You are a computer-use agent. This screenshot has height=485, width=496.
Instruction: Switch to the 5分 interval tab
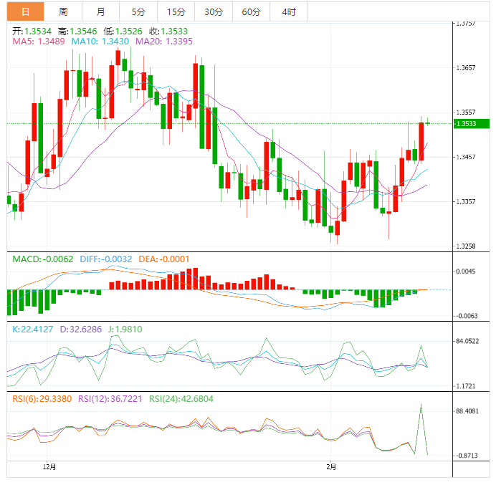[138, 11]
